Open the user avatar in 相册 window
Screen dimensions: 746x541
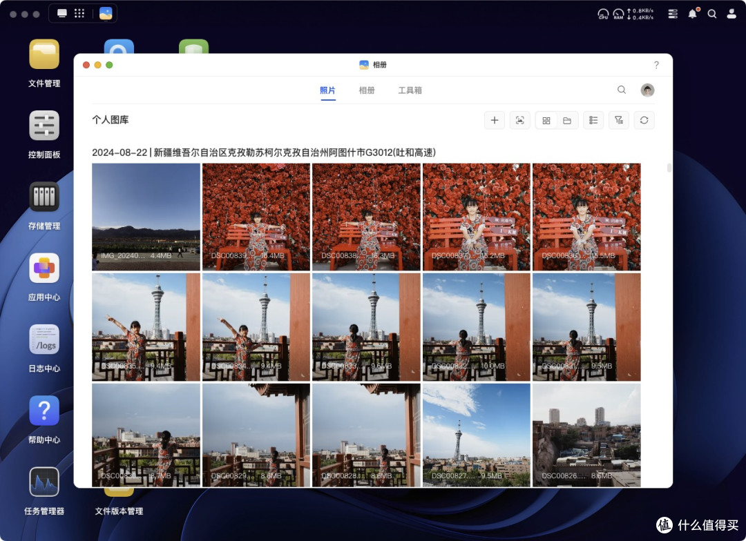pos(647,90)
